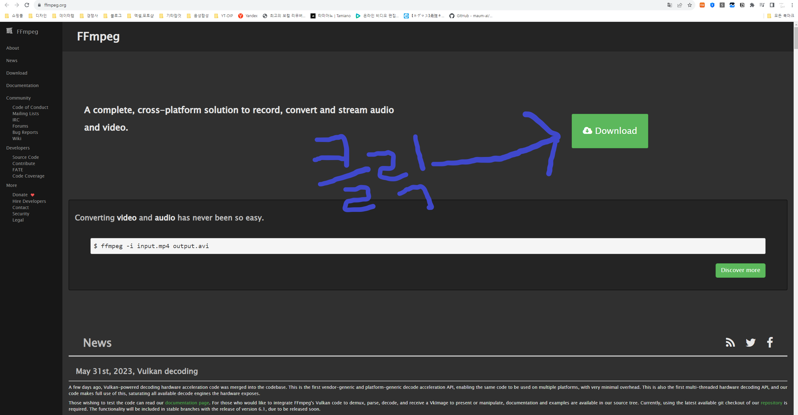Viewport: 798px width, 415px height.
Task: Click the Discover more button
Action: click(x=740, y=270)
